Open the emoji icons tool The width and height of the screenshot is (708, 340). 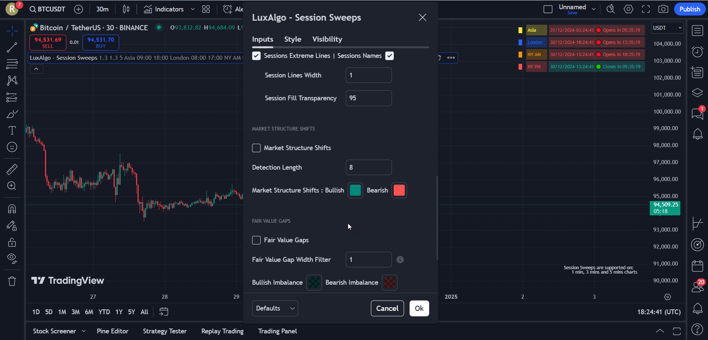pos(12,147)
